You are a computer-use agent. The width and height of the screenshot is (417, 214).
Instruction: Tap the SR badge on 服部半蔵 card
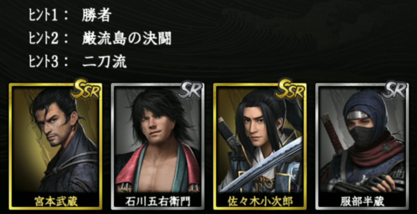[394, 90]
